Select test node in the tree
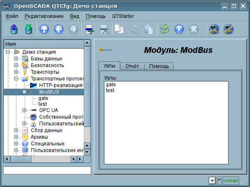The image size is (250, 187). pos(42,104)
